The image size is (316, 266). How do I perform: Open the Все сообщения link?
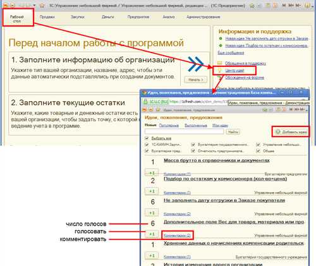pyautogui.click(x=231, y=52)
